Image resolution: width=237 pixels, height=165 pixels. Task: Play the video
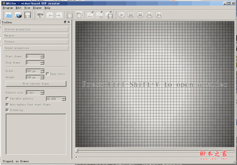tap(121, 15)
